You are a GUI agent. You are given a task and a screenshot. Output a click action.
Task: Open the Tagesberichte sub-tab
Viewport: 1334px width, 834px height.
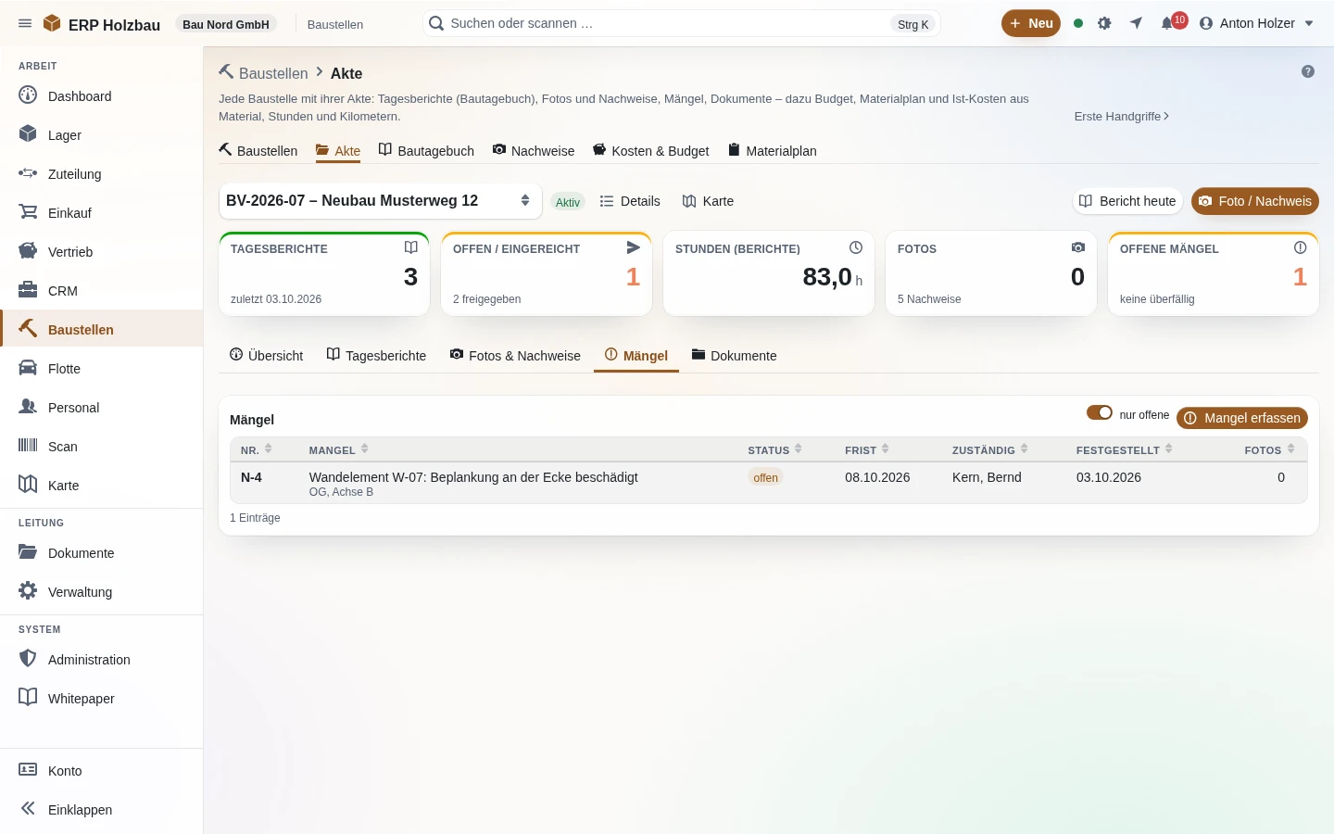pyautogui.click(x=376, y=355)
